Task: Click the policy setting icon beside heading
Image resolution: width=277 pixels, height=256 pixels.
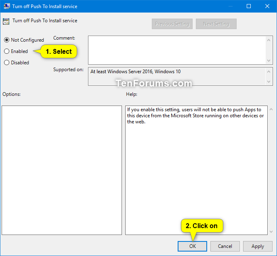Action: [x=6, y=21]
